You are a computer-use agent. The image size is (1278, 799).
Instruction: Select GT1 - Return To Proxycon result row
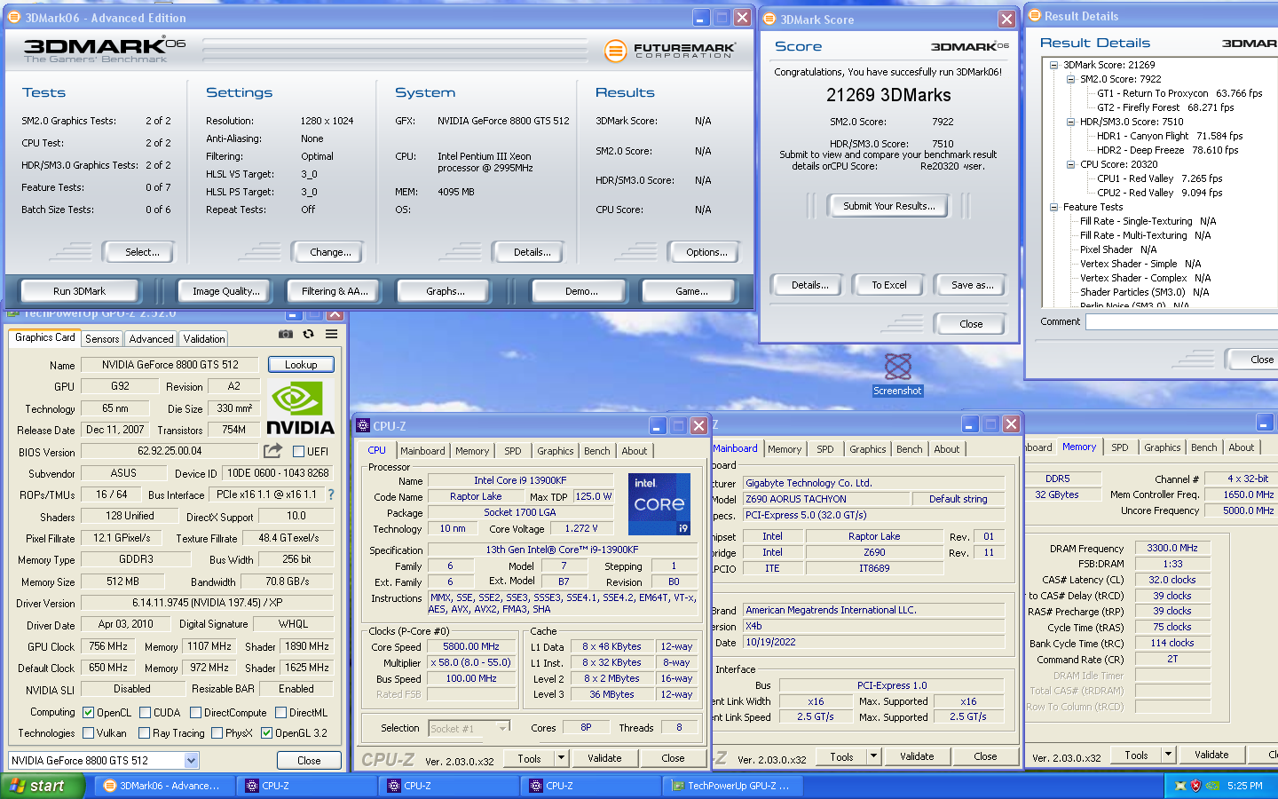pos(1179,93)
